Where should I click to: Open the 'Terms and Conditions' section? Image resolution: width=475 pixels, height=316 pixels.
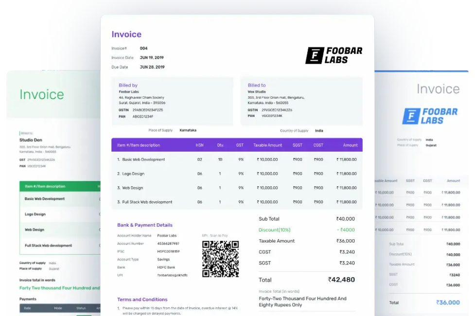click(x=142, y=299)
